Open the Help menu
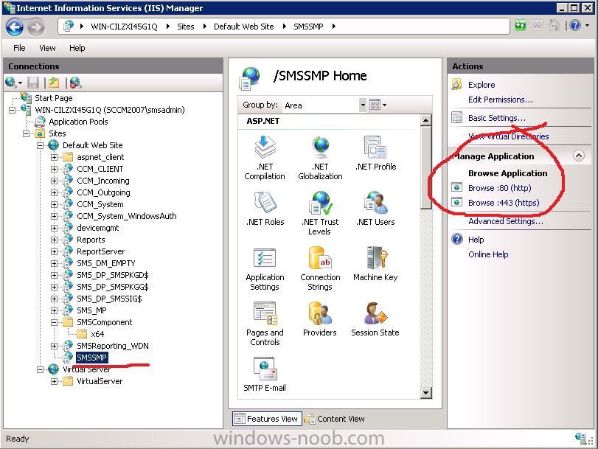The width and height of the screenshot is (598, 449). (x=77, y=48)
